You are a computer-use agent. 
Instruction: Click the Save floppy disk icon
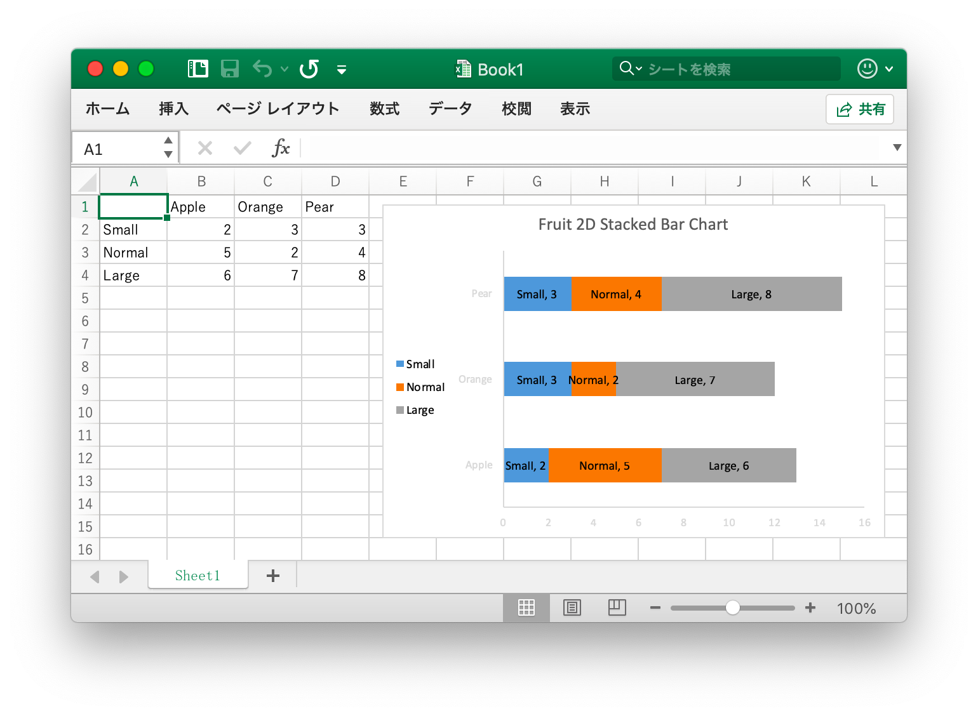[229, 69]
